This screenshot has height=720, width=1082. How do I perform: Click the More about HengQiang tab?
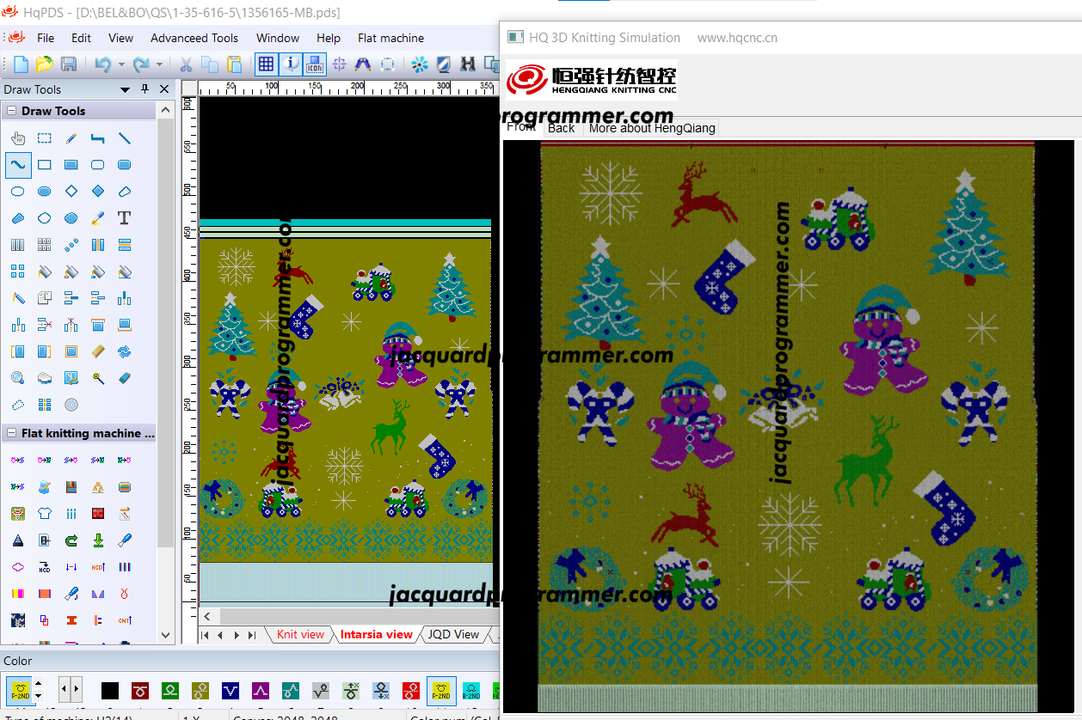pos(652,128)
